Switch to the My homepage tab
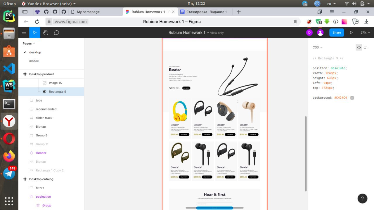The height and width of the screenshot is (210, 374). [x=88, y=12]
